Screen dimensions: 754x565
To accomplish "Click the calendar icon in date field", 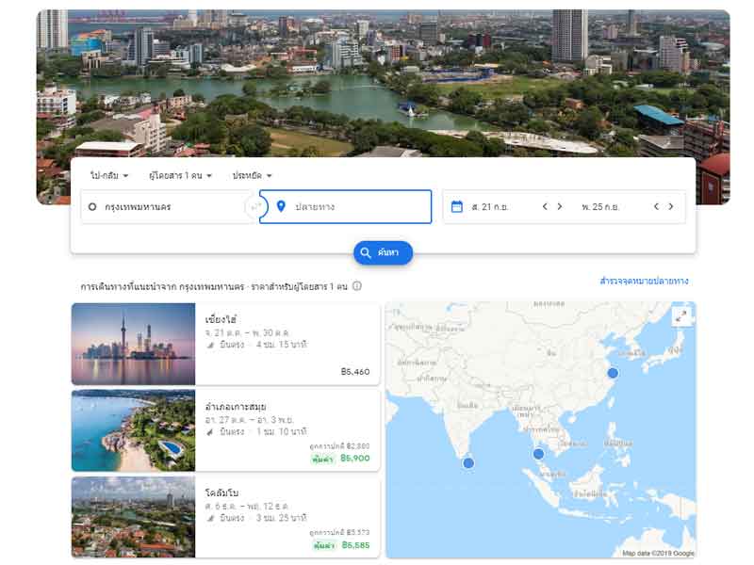I will [457, 206].
